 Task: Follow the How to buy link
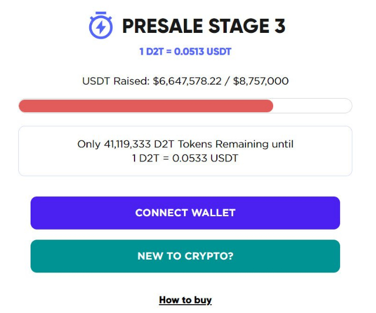(x=185, y=300)
